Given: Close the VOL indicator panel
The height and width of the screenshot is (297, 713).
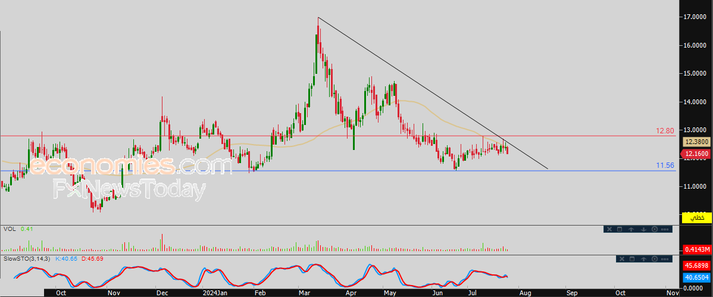Looking at the screenshot, I should [609, 229].
